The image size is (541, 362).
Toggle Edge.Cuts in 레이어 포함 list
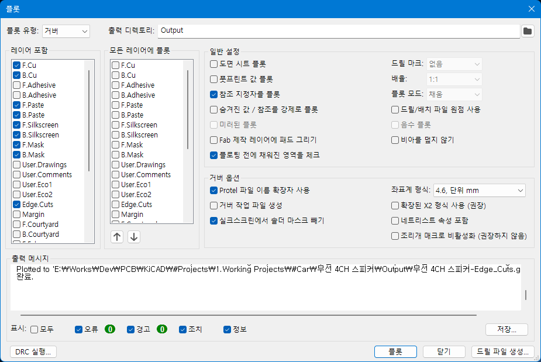coord(16,205)
